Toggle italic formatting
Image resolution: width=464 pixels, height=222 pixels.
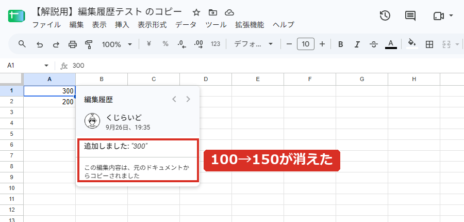(357, 44)
